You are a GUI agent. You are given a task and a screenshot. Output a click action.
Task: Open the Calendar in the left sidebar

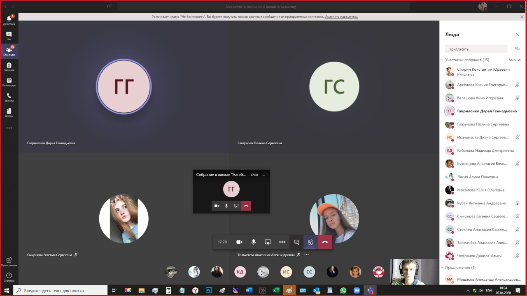tap(9, 82)
